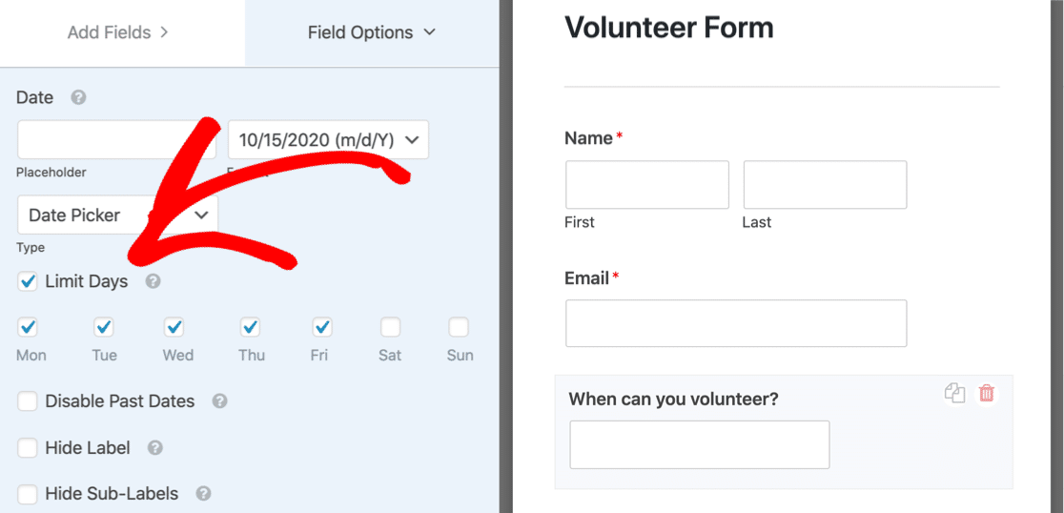Click the help icon beside Limit Days

click(153, 281)
